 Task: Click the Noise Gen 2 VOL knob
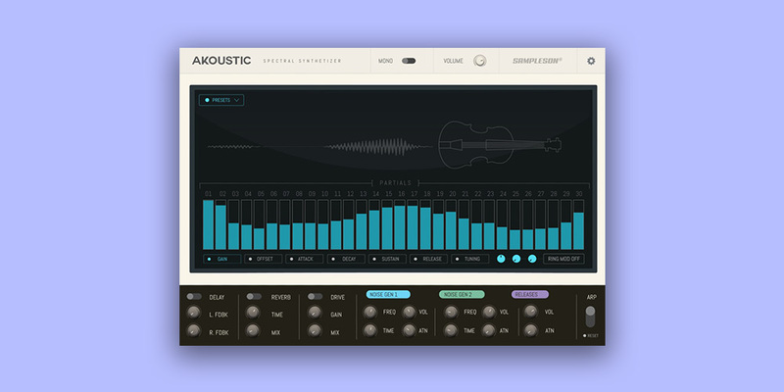(489, 312)
